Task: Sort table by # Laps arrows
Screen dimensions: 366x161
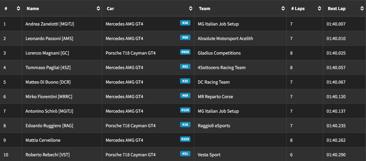Action: pyautogui.click(x=319, y=9)
